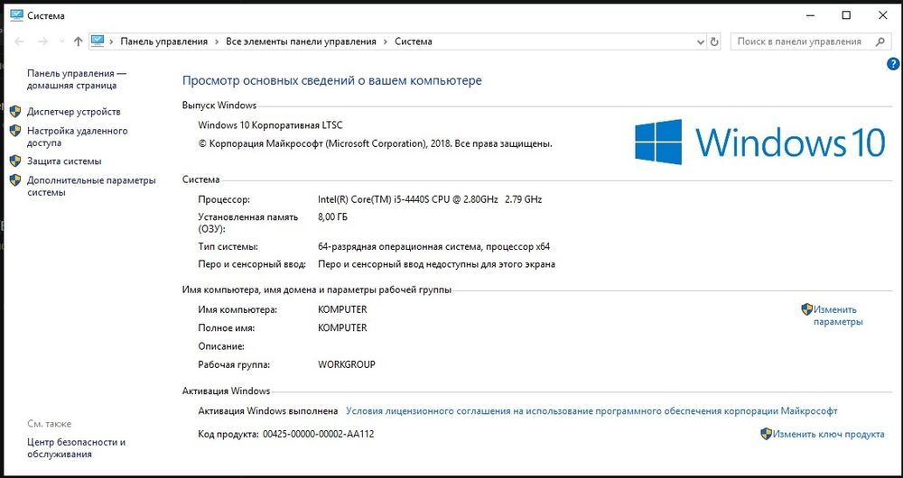
Task: Click shield icon beside 'Защита системы'
Action: coord(15,161)
